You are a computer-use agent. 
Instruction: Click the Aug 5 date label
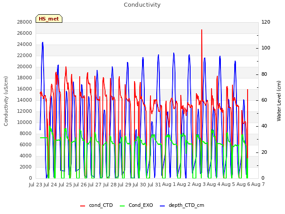tap(228, 185)
